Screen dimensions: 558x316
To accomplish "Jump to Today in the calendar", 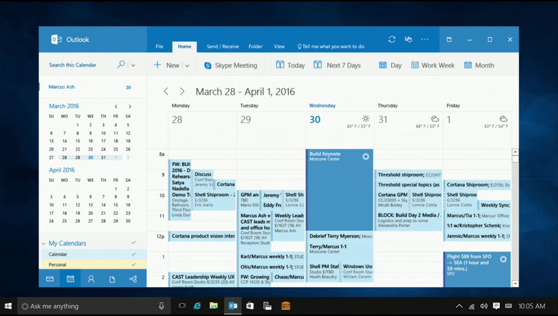I will (x=290, y=65).
